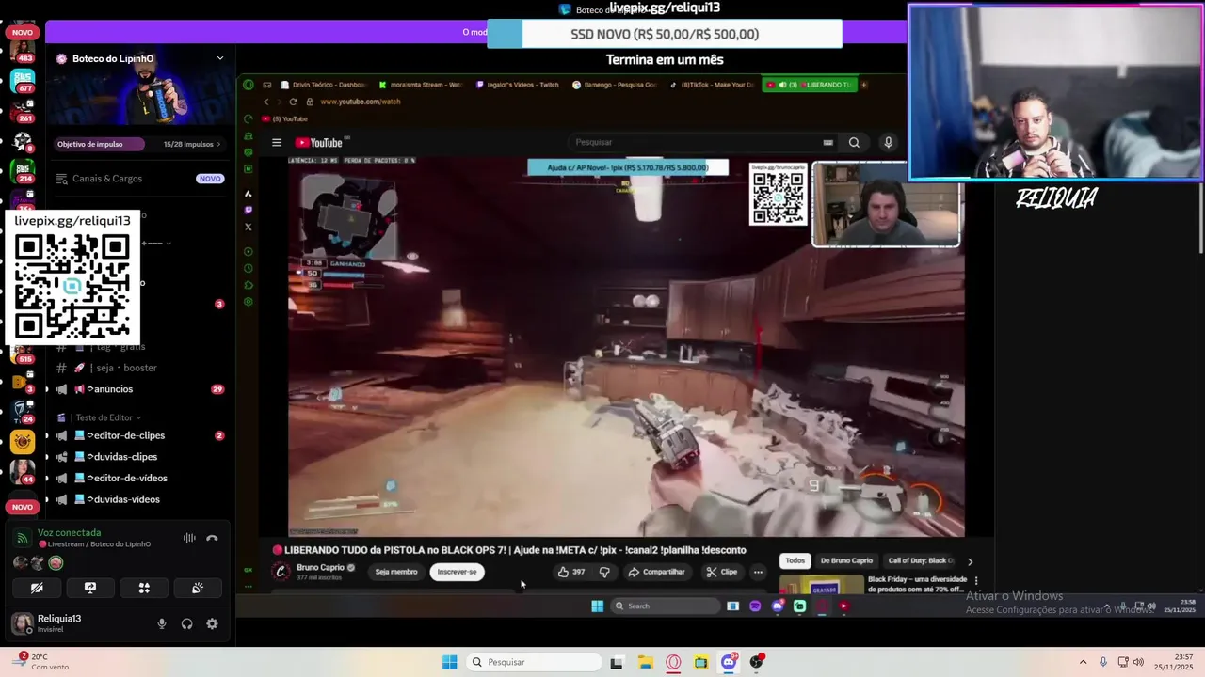Click the YouTube logo
1205x677 pixels.
[321, 143]
